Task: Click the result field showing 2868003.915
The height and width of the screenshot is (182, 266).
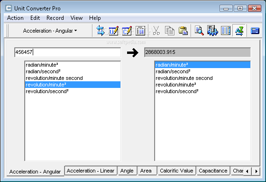Action: tap(197, 52)
